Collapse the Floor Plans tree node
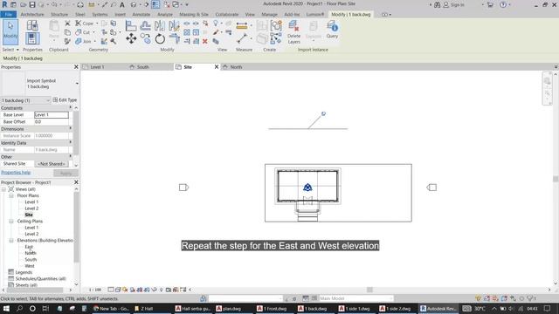This screenshot has width=559, height=314. click(x=11, y=195)
